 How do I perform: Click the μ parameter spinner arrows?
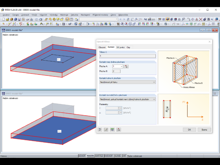point(119,113)
